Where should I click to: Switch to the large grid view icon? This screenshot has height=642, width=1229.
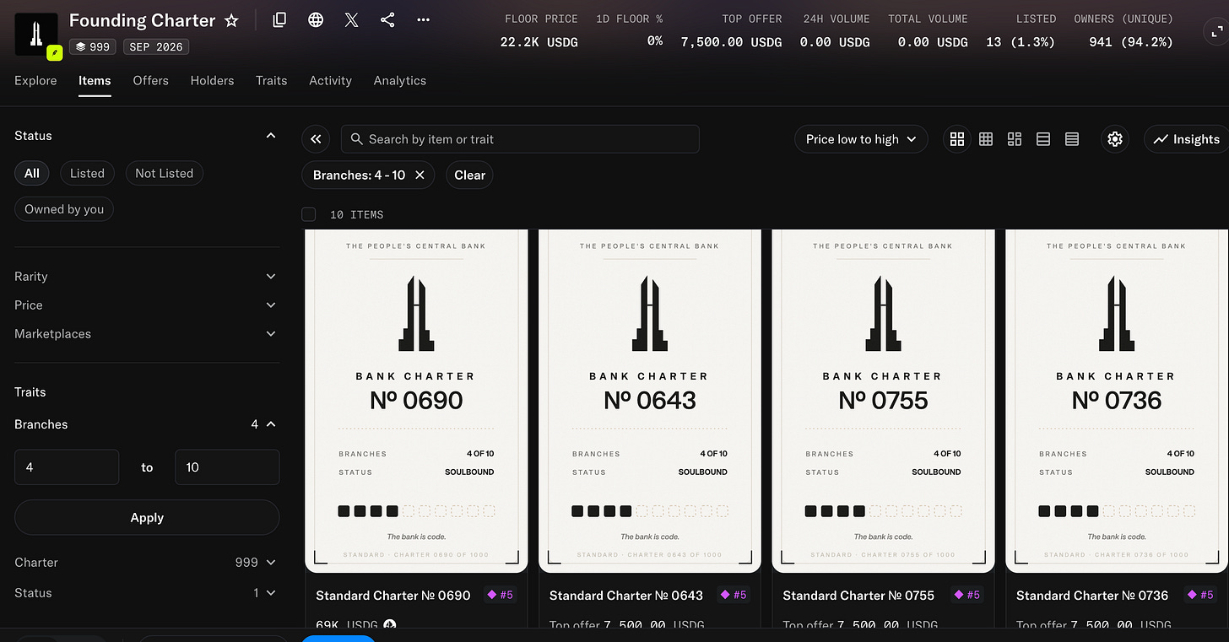(956, 139)
